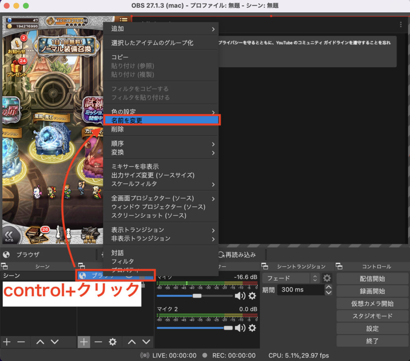
Task: Choose 名前を変更 from the context menu
Action: [161, 120]
